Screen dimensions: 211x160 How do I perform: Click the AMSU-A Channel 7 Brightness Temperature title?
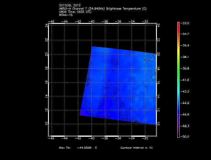coord(102,9)
